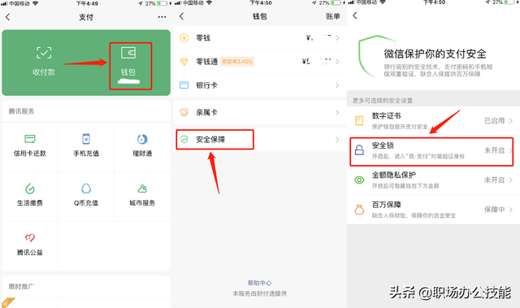
Task: Go back from the 钱包 screen
Action: 181,16
